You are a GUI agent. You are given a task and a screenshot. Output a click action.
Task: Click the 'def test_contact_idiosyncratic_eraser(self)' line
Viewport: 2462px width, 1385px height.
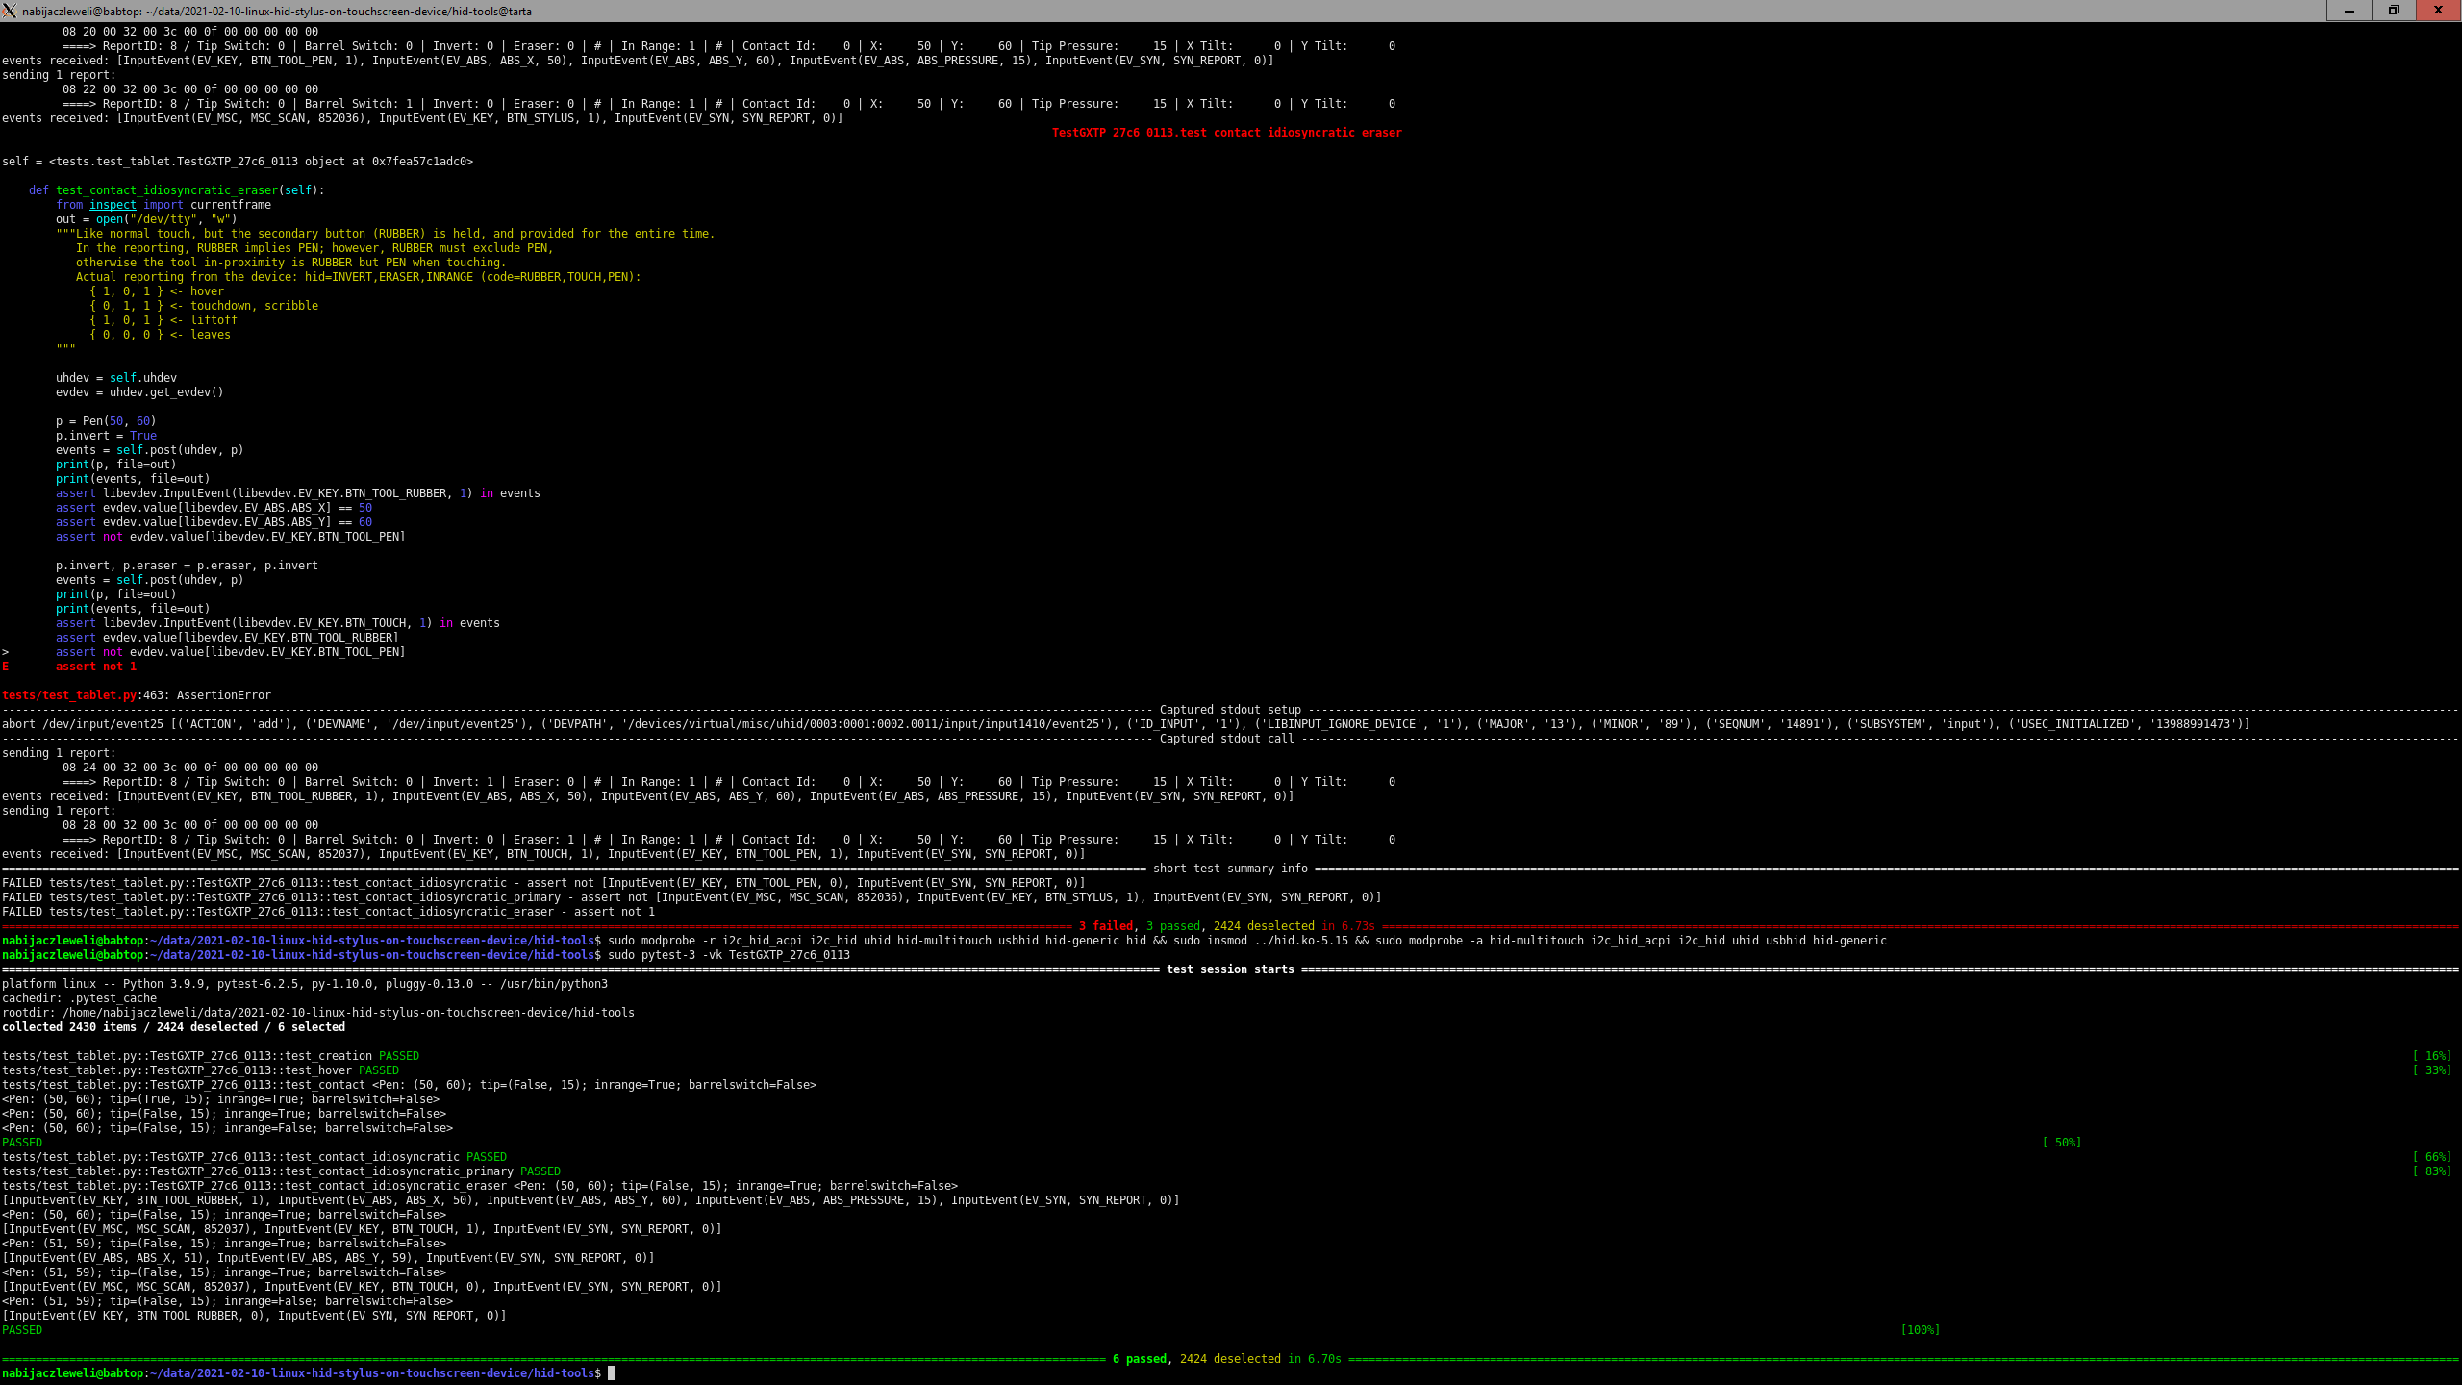(177, 190)
